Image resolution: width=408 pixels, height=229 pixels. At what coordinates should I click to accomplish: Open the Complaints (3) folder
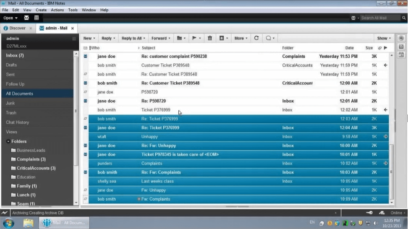pyautogui.click(x=31, y=159)
